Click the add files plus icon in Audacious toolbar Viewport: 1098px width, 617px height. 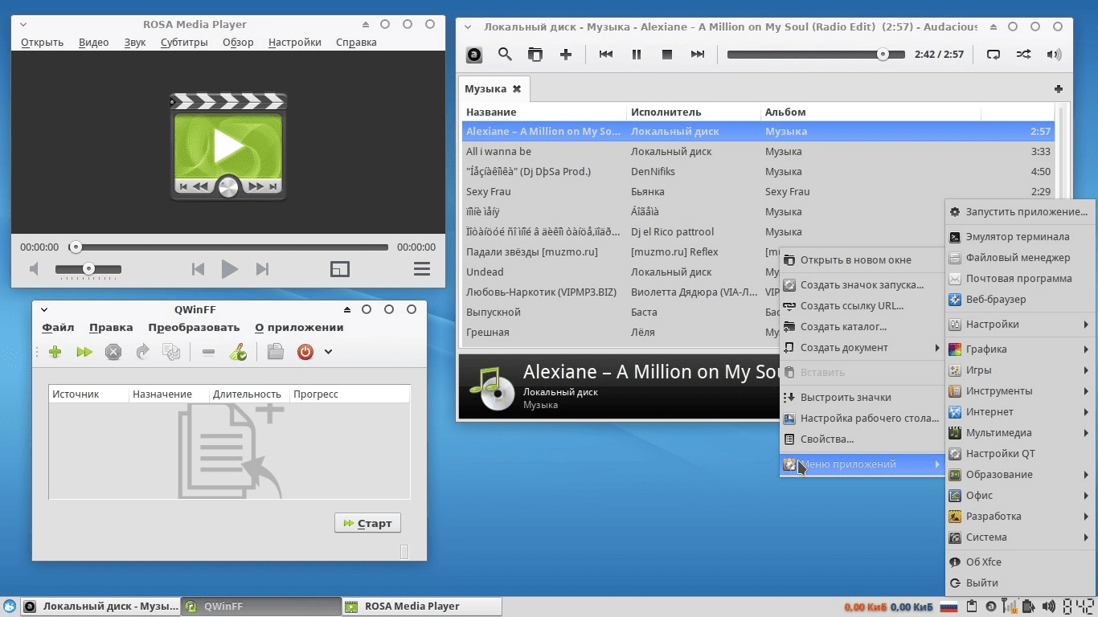(566, 55)
